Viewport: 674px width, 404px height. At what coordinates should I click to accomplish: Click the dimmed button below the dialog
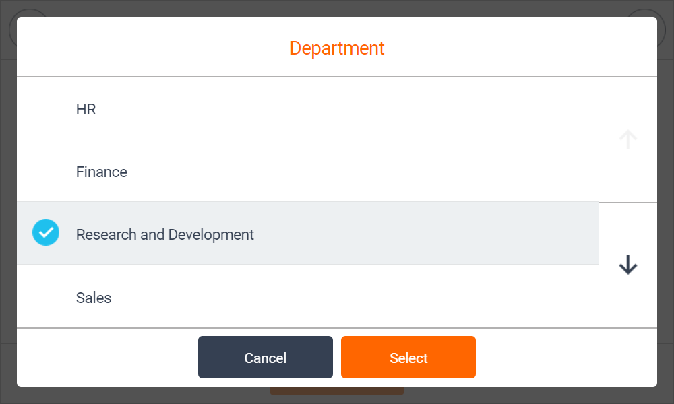[337, 391]
